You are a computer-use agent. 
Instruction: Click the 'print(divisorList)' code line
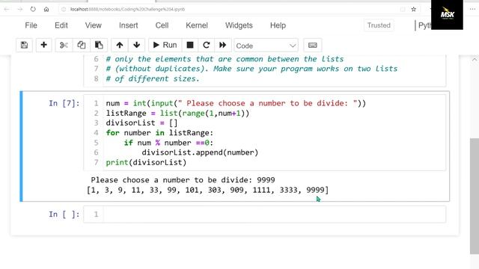146,162
